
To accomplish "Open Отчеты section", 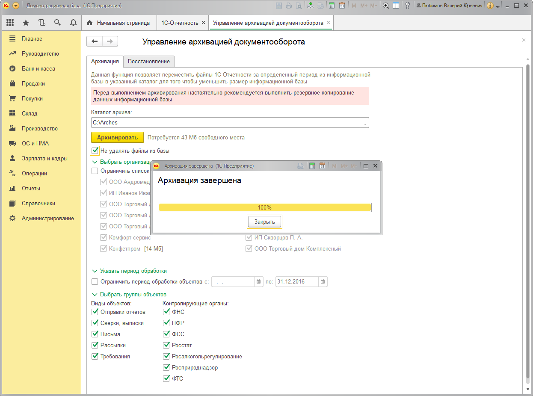I will [x=31, y=188].
